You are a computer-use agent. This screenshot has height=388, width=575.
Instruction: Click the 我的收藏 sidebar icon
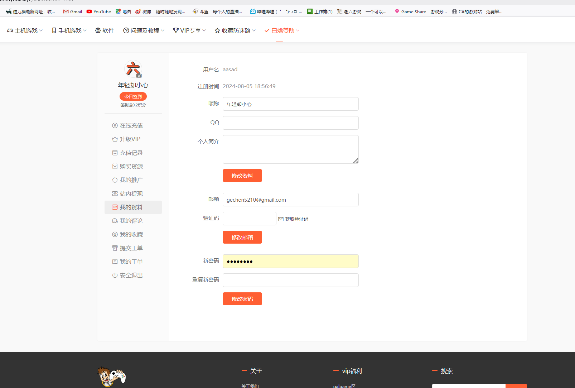(x=115, y=235)
